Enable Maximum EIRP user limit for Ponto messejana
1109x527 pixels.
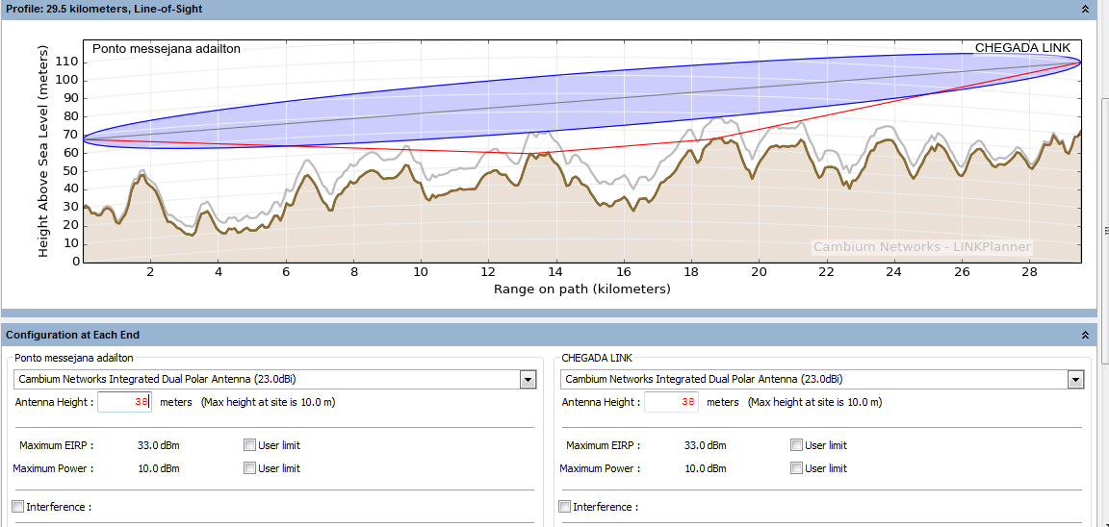(249, 445)
